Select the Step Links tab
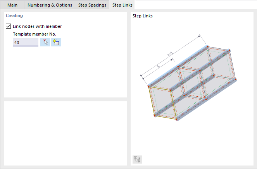This screenshot has width=257, height=169. coord(122,5)
